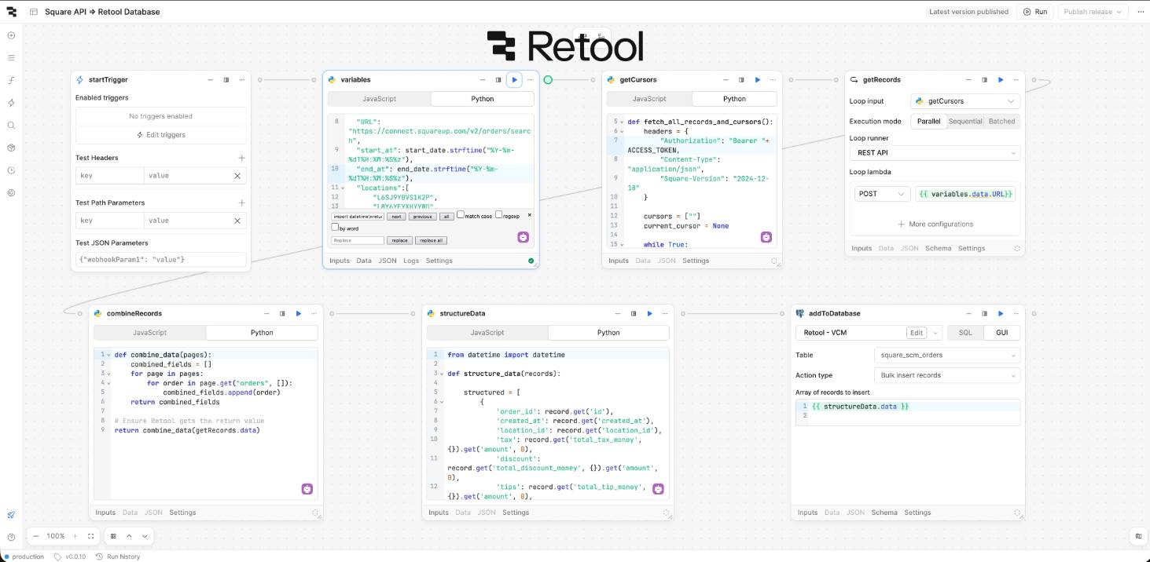The height and width of the screenshot is (562, 1150).
Task: Click replace all in search bar
Action: click(x=431, y=240)
